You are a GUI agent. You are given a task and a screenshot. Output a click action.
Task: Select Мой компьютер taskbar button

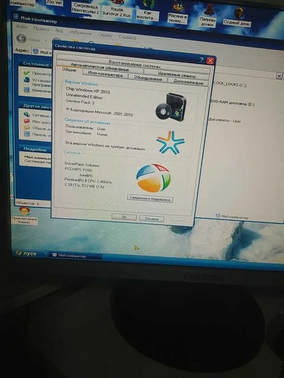(x=75, y=256)
